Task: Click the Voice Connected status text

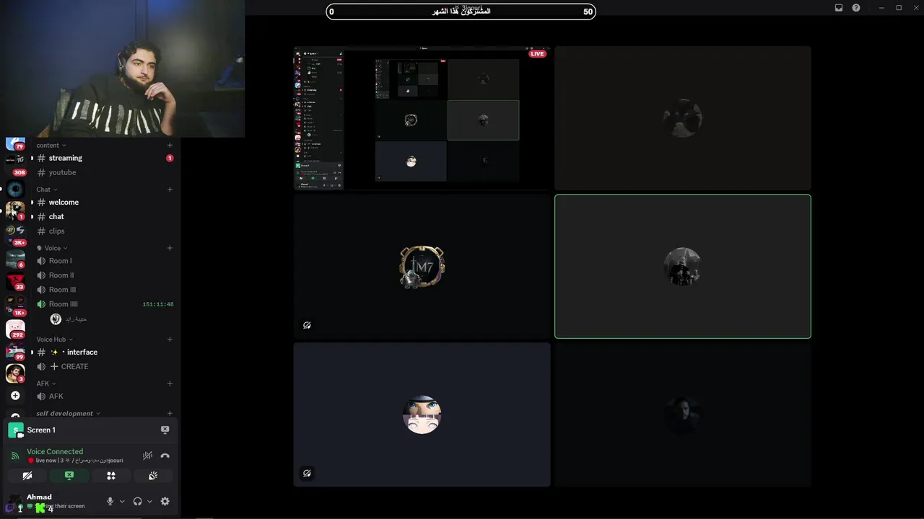Action: (x=55, y=451)
